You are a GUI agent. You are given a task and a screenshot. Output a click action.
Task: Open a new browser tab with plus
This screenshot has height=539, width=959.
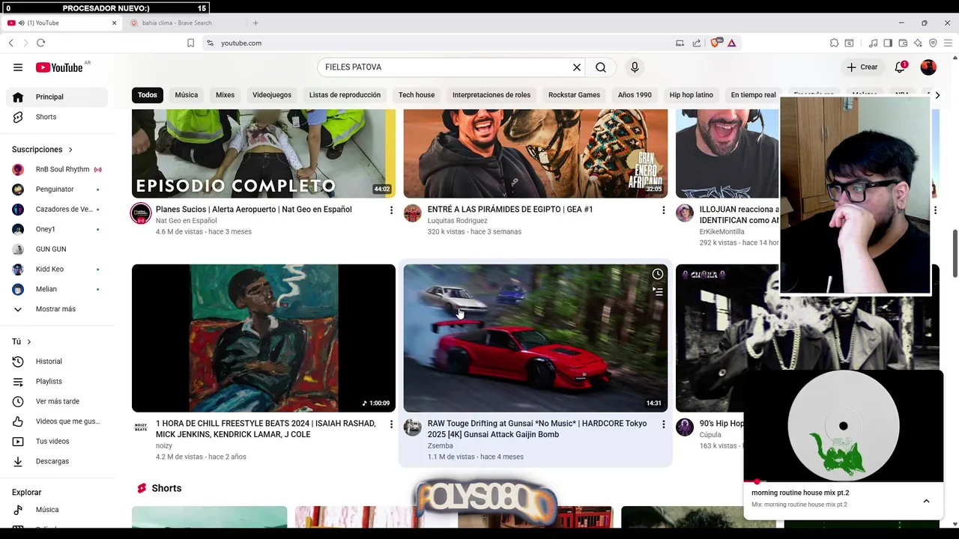pyautogui.click(x=255, y=22)
